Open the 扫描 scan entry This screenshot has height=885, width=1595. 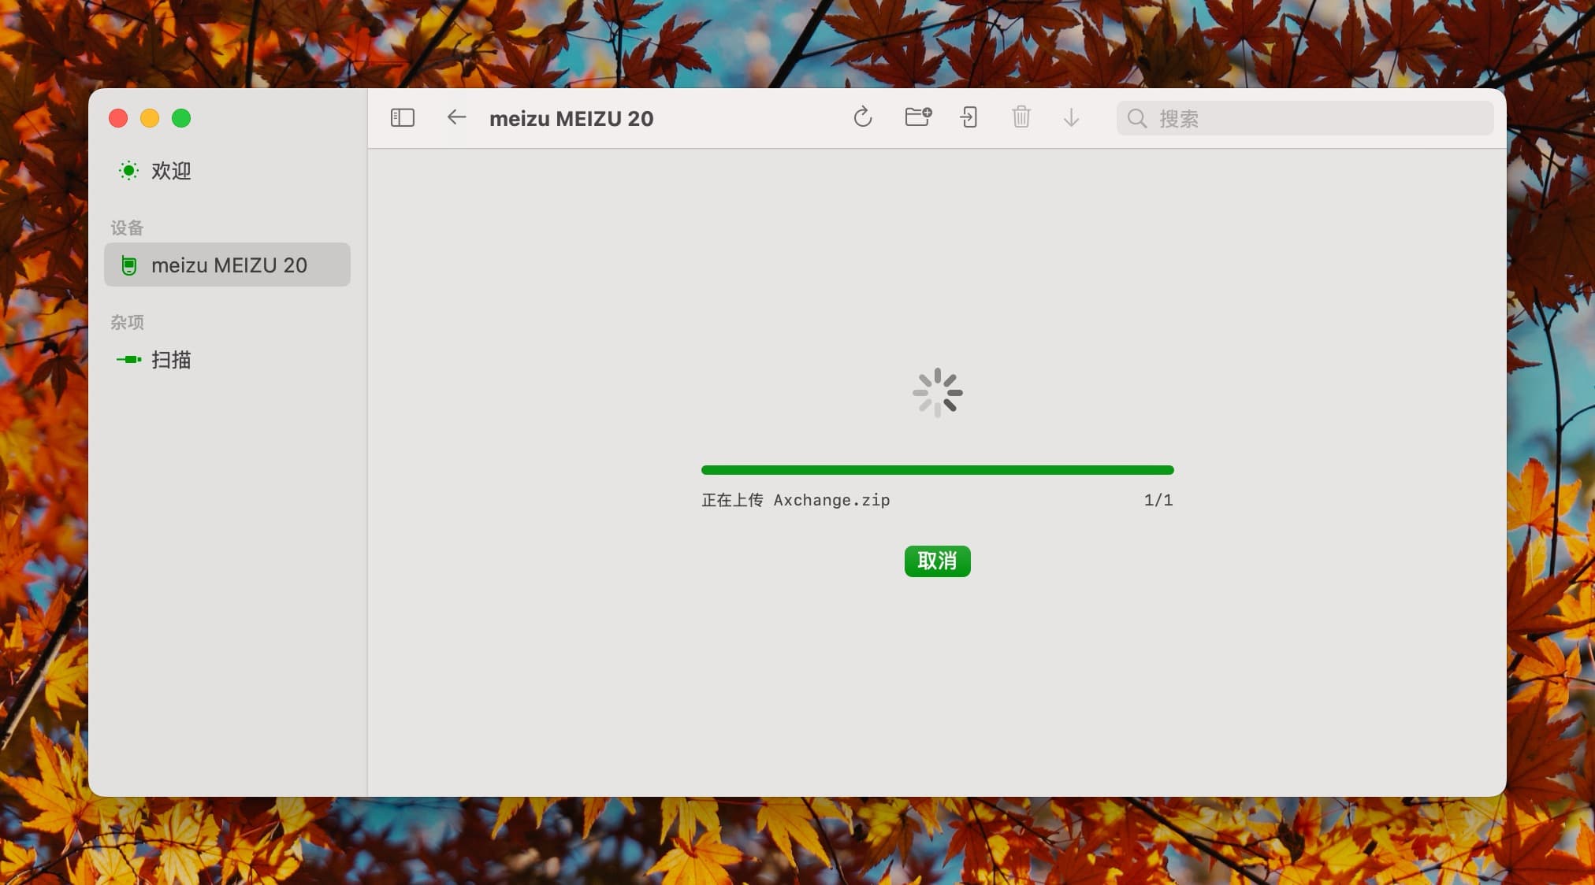171,360
